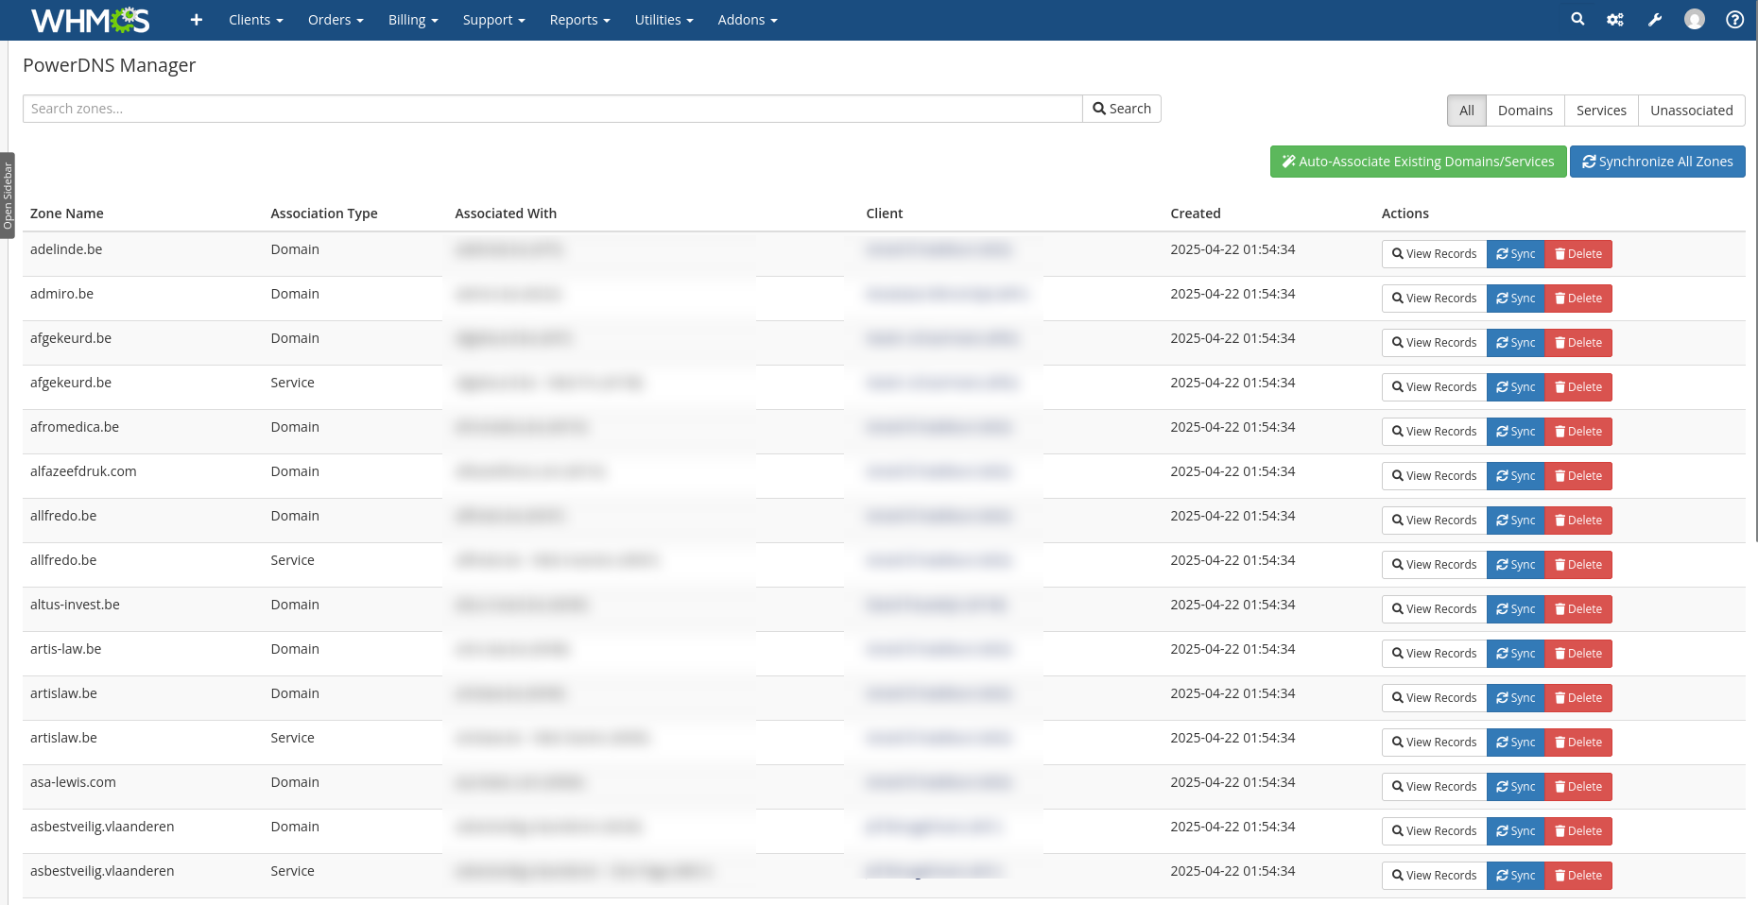
Task: Sync the alfazeefdruk.com zone
Action: tap(1515, 476)
